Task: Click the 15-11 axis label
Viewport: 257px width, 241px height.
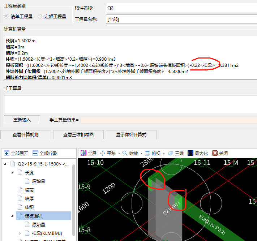Action: [202, 163]
